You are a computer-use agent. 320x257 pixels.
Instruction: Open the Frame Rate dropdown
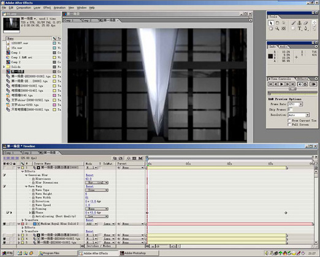295,104
